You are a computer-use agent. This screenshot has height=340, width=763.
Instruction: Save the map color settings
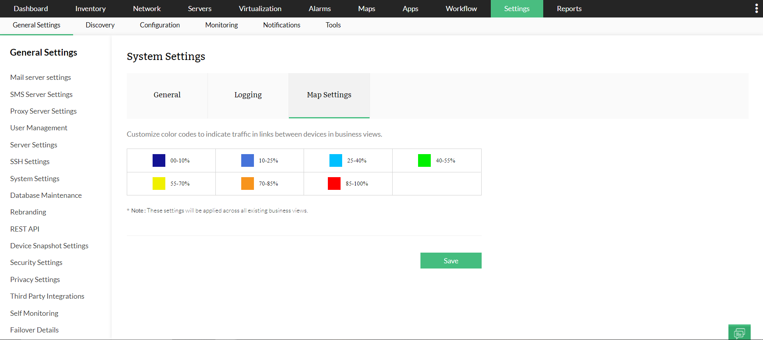[451, 261]
